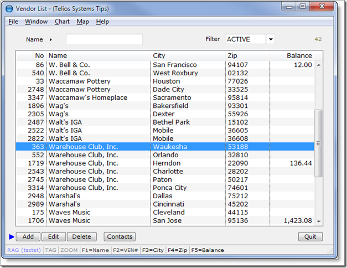Select the Waves Music San Jose row
This screenshot has width=347, height=268.
coord(166,221)
